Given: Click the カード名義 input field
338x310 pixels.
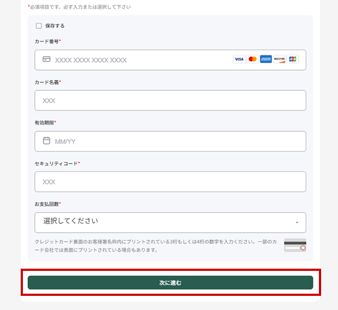Looking at the screenshot, I should [x=170, y=101].
